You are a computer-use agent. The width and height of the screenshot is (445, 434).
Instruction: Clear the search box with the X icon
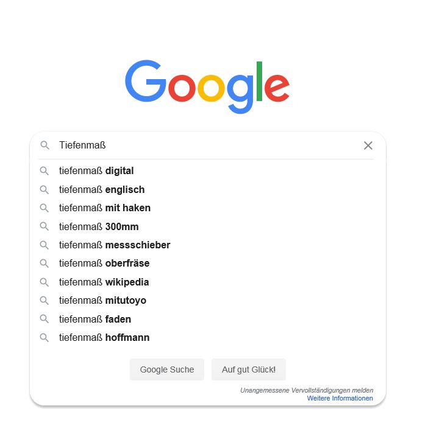tap(368, 145)
